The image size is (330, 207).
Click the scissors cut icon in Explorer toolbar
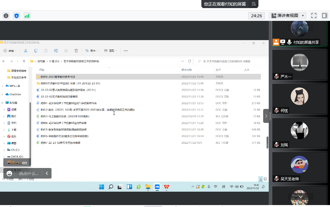click(26, 51)
